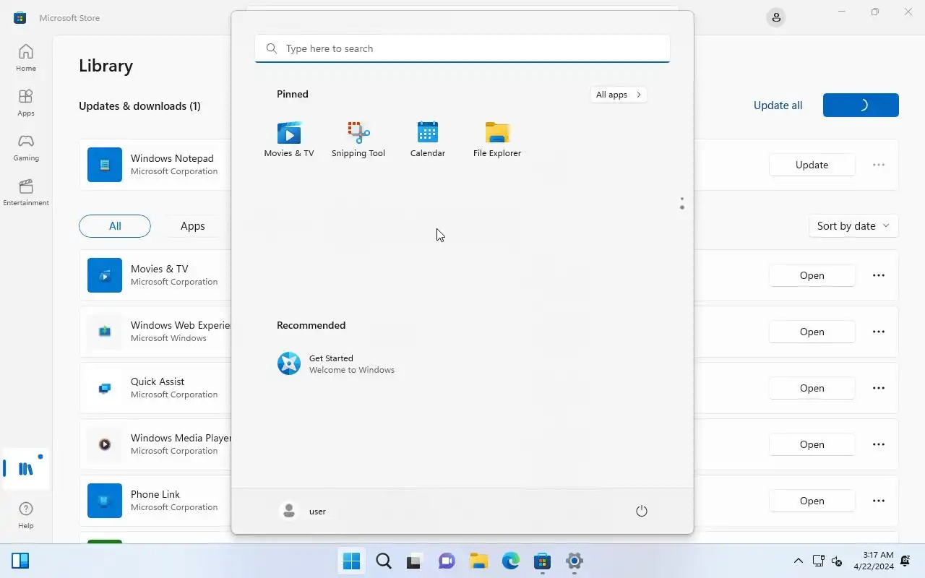925x578 pixels.
Task: Open Settings from taskbar
Action: [575, 561]
